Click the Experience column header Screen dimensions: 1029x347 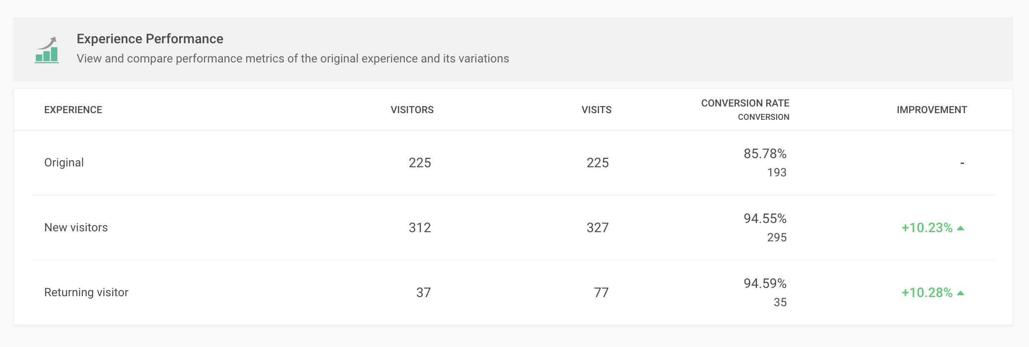click(x=73, y=110)
